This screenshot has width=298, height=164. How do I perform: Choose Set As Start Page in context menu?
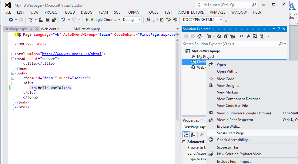[252, 133]
